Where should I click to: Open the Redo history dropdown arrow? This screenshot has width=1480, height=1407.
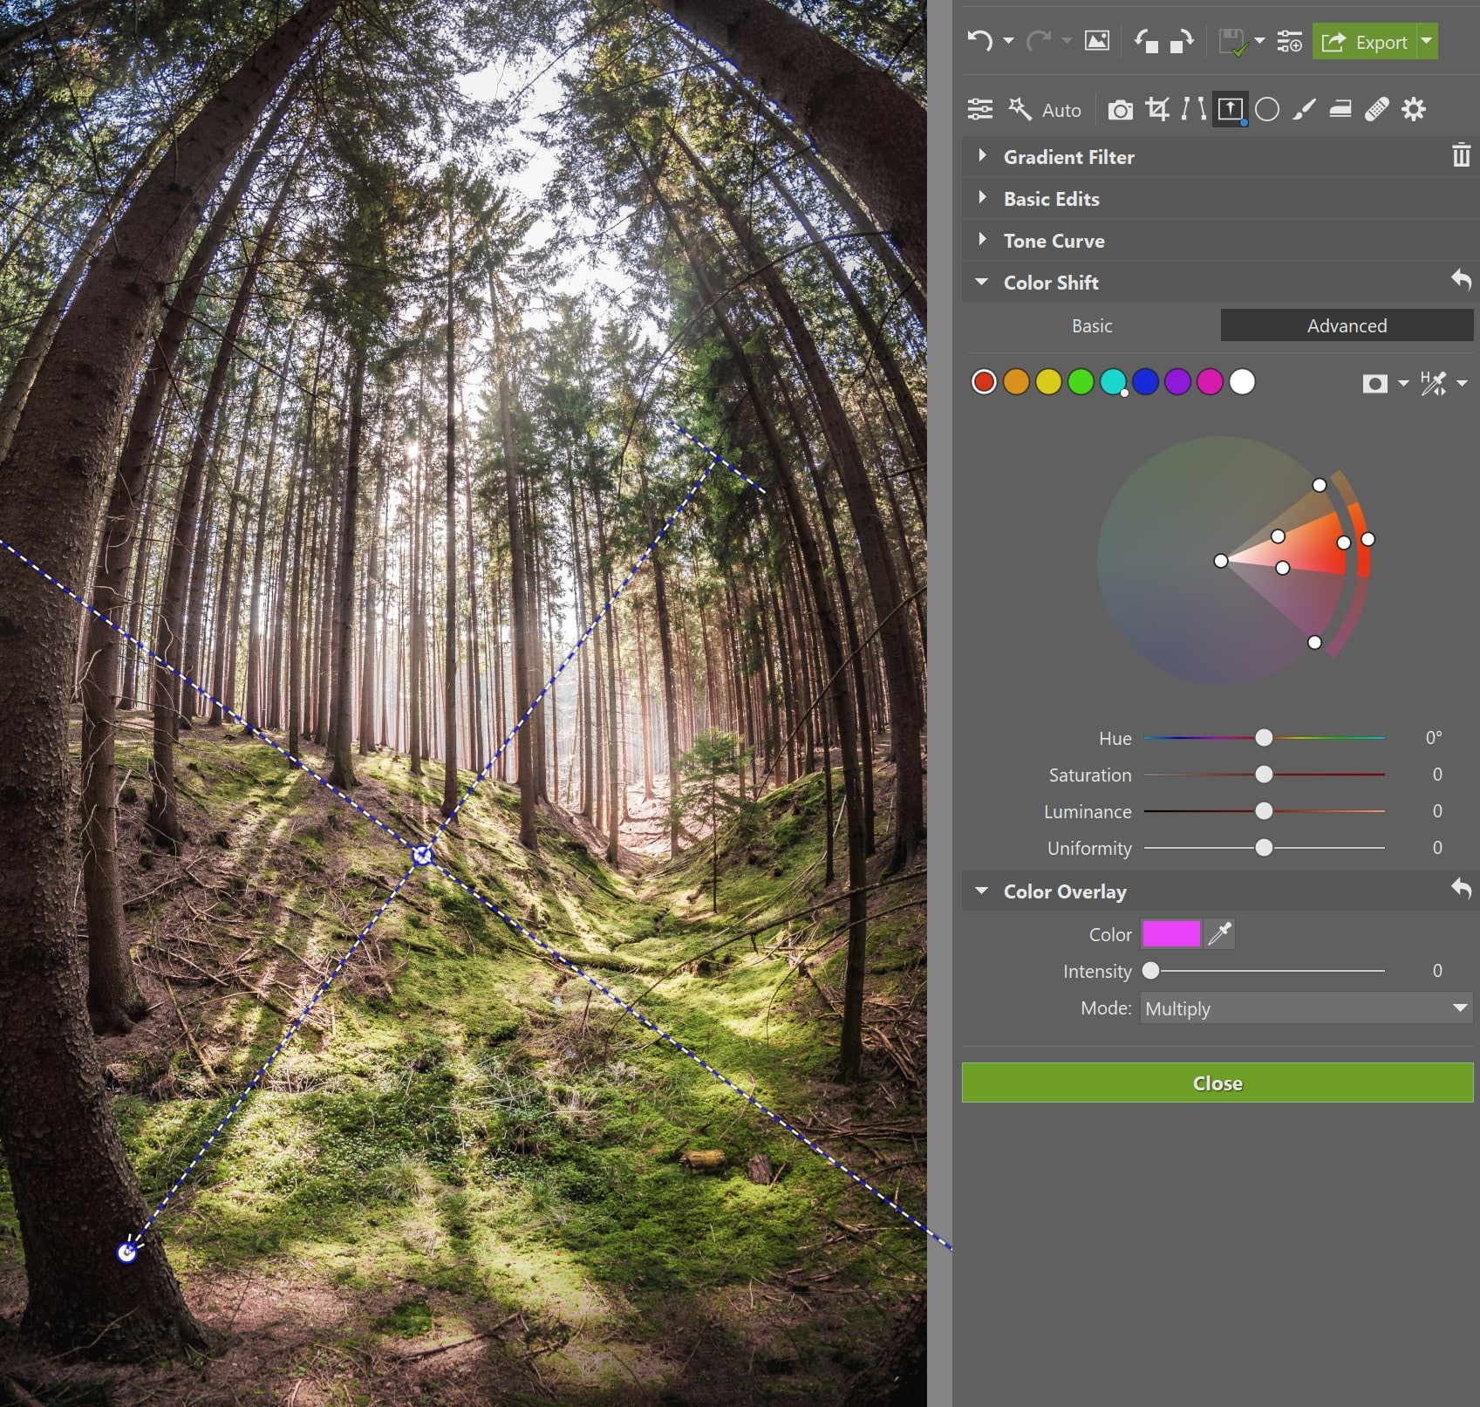click(x=1066, y=41)
